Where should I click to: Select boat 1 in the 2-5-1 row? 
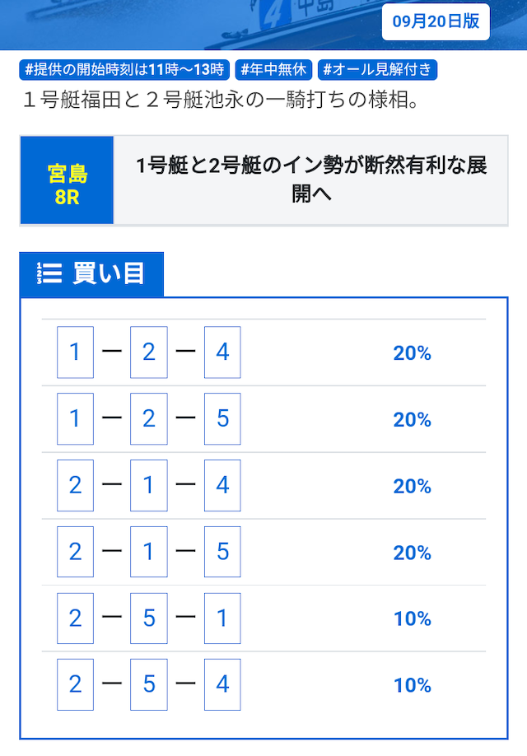point(222,618)
